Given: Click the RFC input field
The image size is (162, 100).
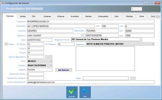Looking at the screenshot, I should pos(40,40).
